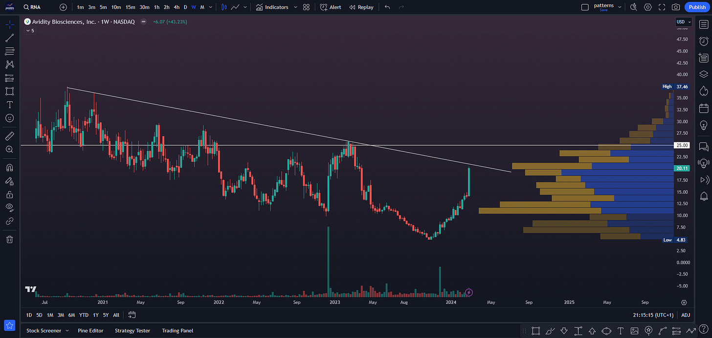Expand Indicators favorites dropdown arrow

tap(295, 7)
